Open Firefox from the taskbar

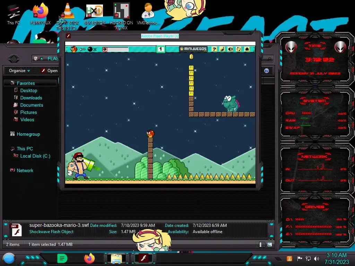click(89, 258)
